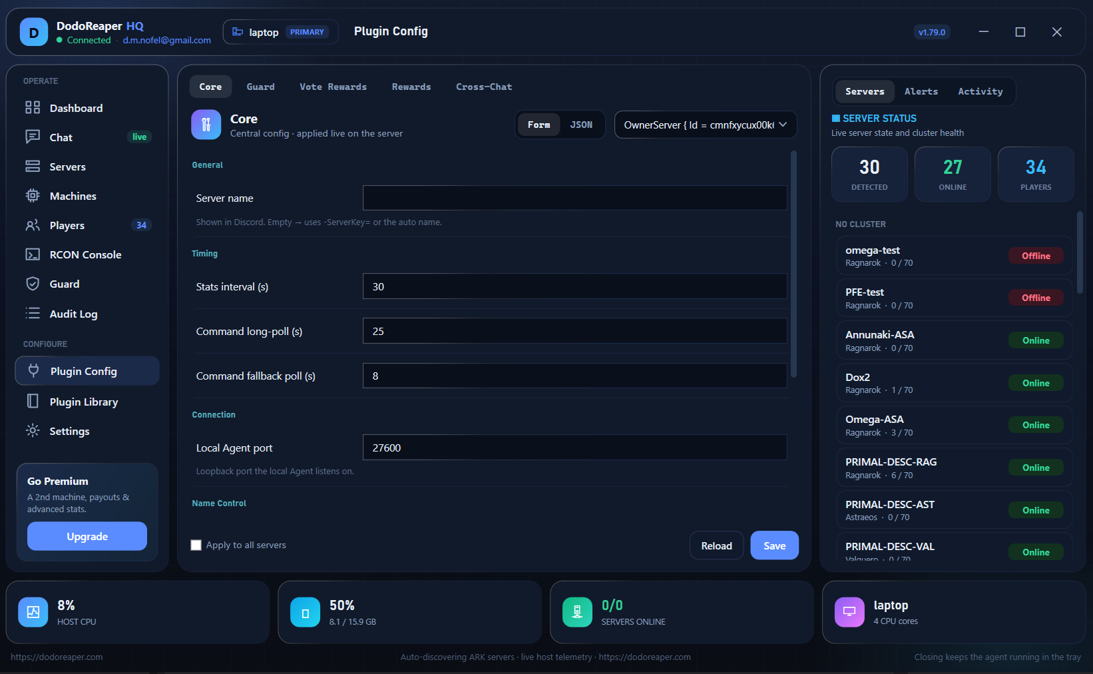Switch to the Rewards tab
The height and width of the screenshot is (674, 1093).
tap(411, 87)
